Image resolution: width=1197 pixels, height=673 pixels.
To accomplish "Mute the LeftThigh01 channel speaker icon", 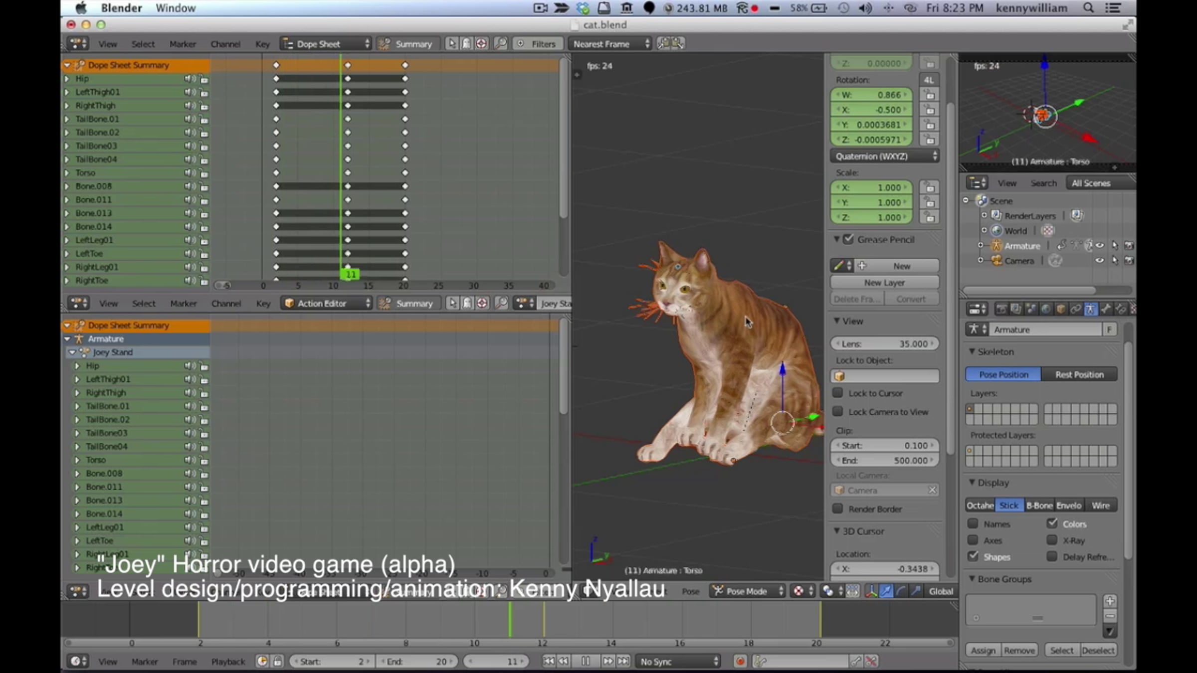I will (190, 92).
